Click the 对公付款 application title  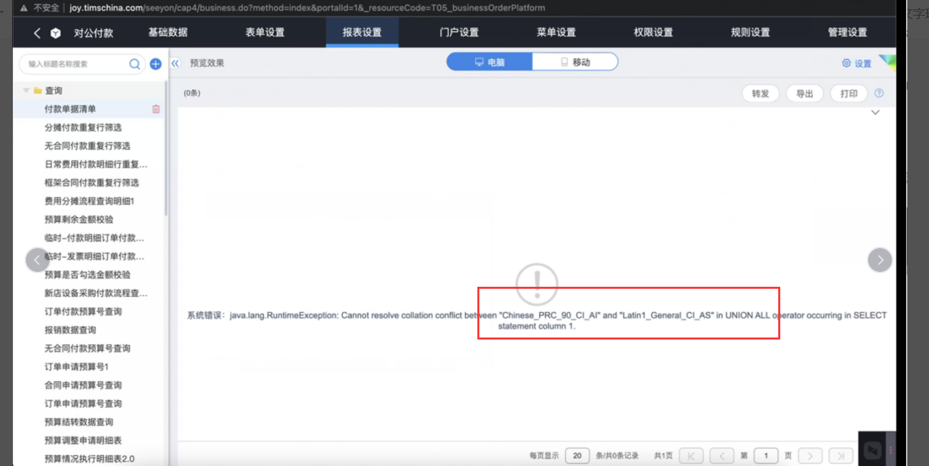click(93, 32)
